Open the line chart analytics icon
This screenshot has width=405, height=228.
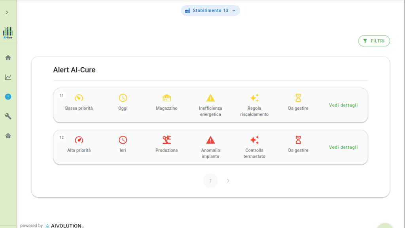pos(8,77)
